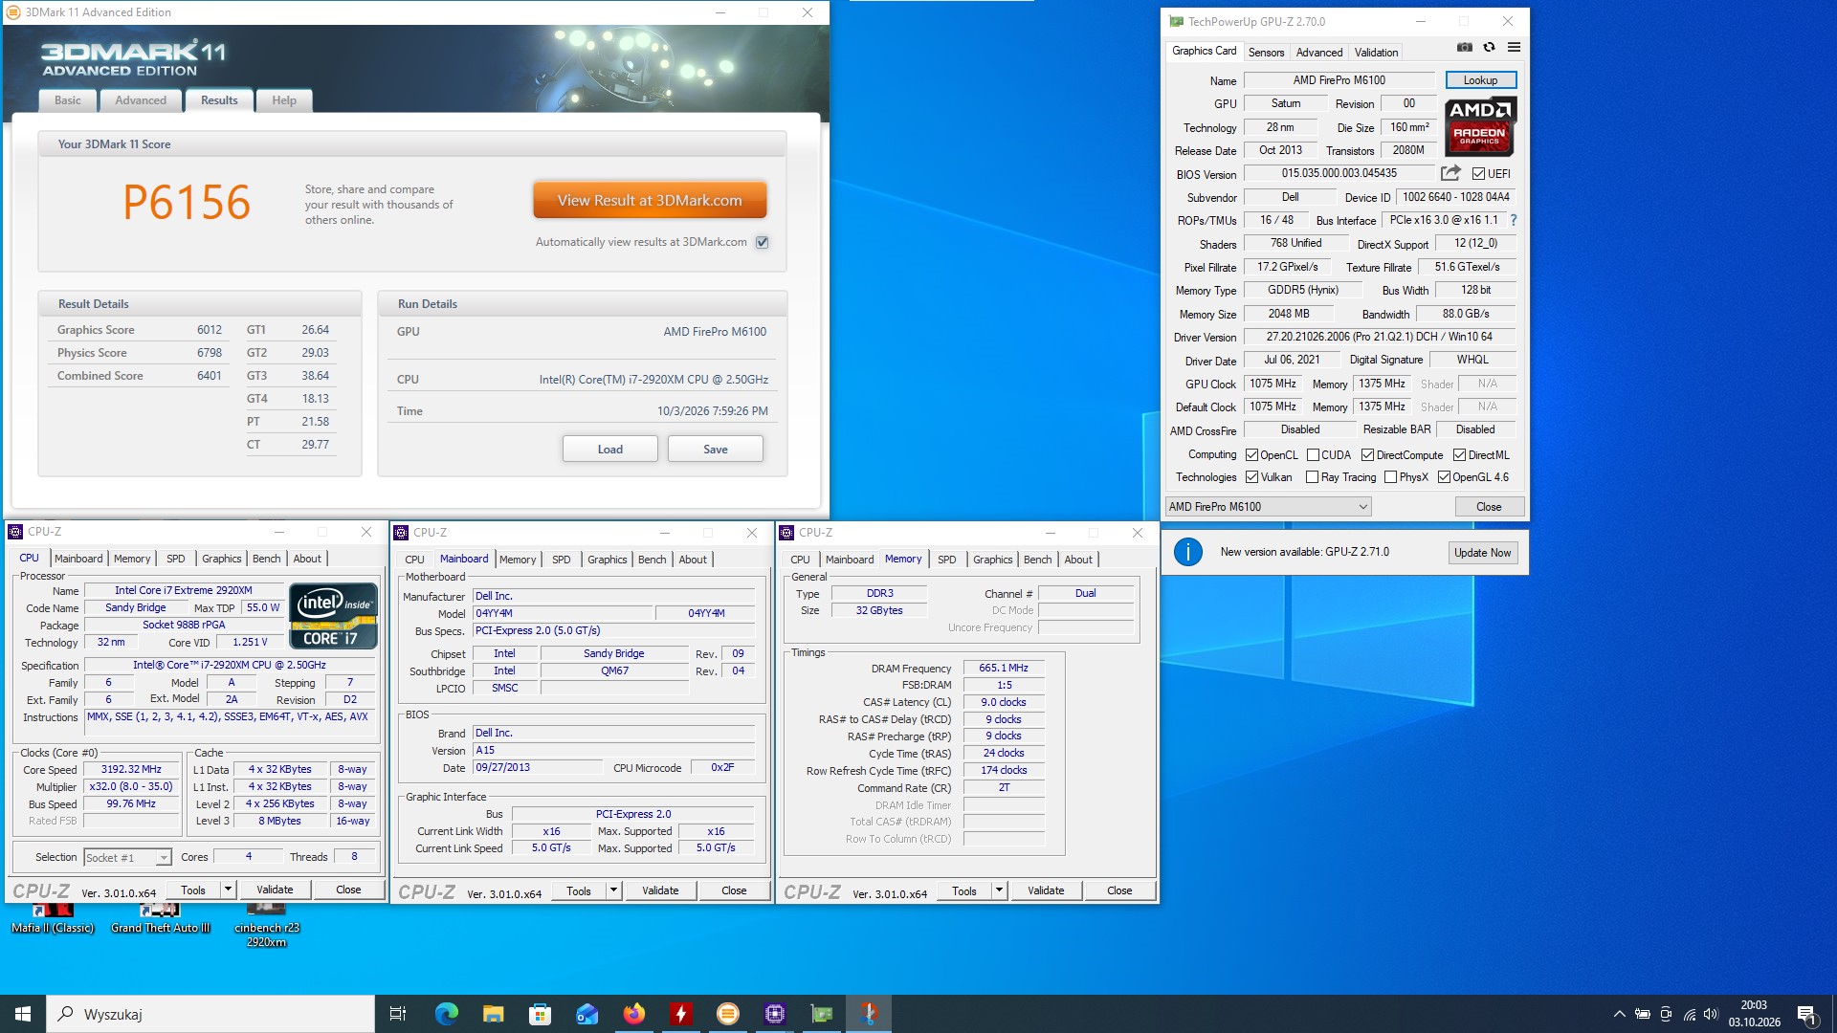Toggle the CUDA checkbox in GPU-Z
This screenshot has height=1033, width=1837.
tap(1313, 455)
